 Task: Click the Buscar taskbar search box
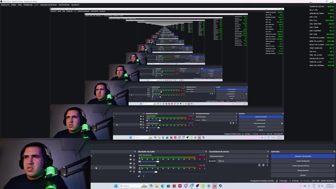pos(134,186)
